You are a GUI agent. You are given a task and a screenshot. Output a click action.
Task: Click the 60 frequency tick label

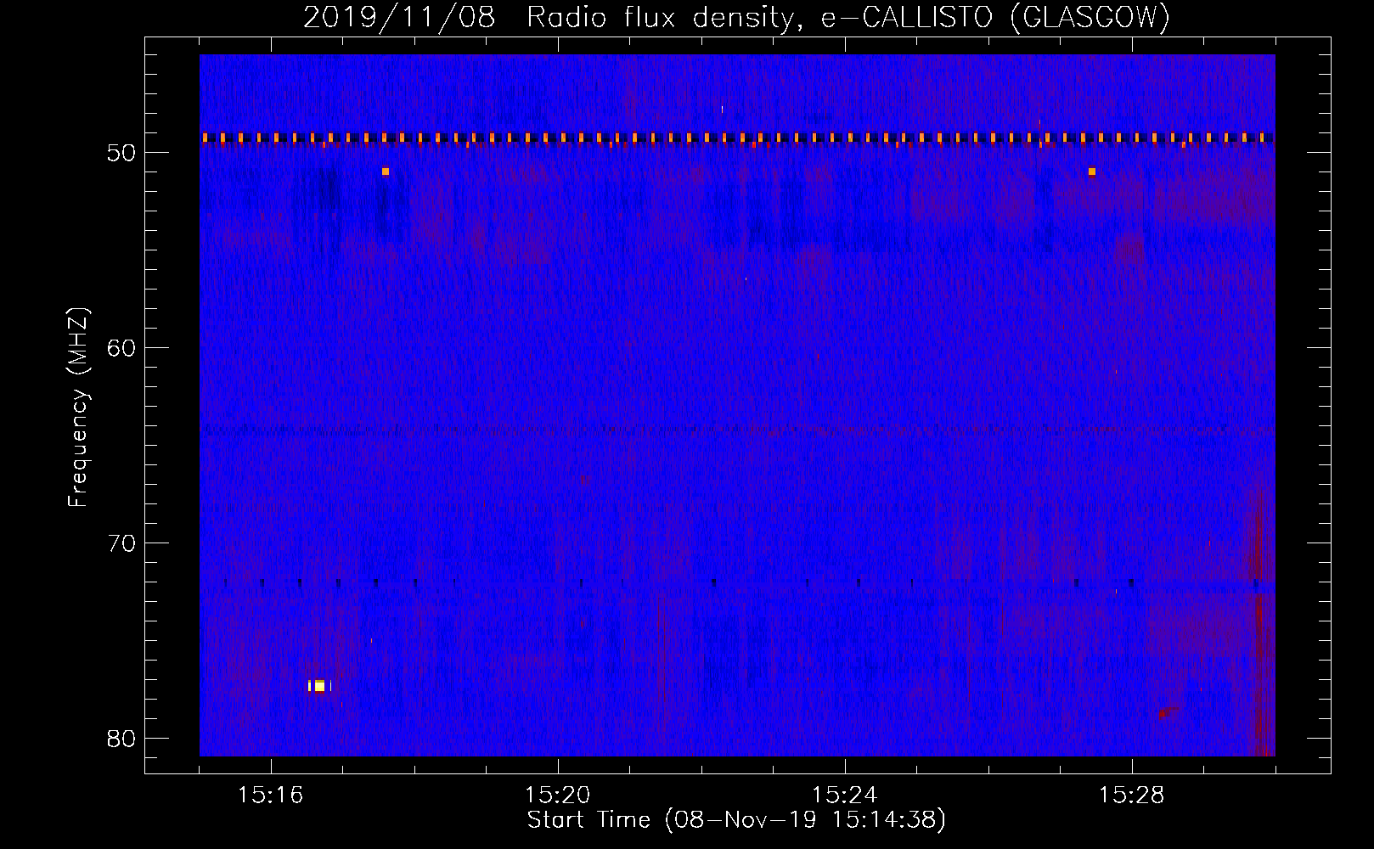[122, 348]
